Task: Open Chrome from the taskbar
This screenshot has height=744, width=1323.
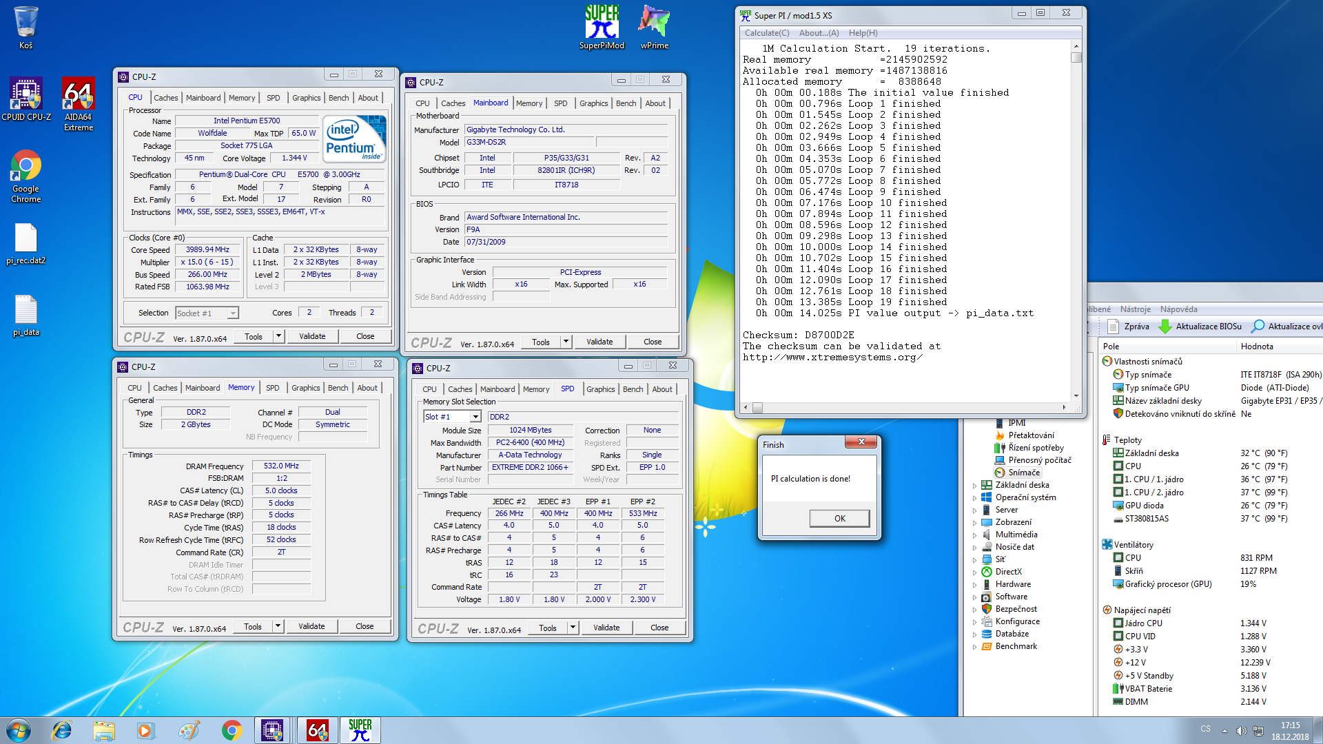Action: (232, 730)
